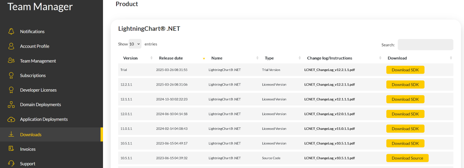Download SDK for the Trial version

405,70
